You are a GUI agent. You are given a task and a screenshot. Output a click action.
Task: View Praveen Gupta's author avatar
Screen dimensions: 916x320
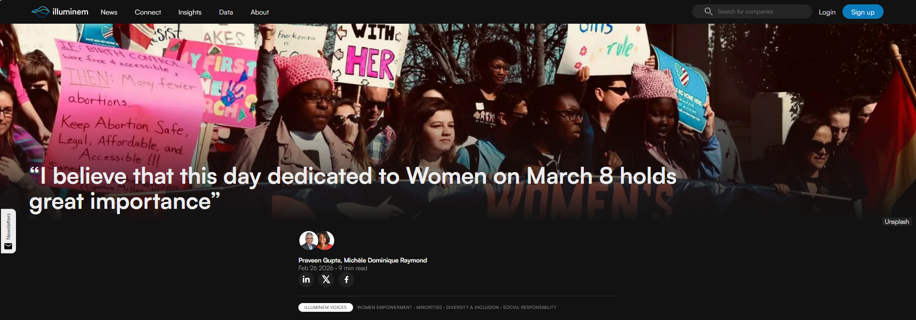[308, 240]
